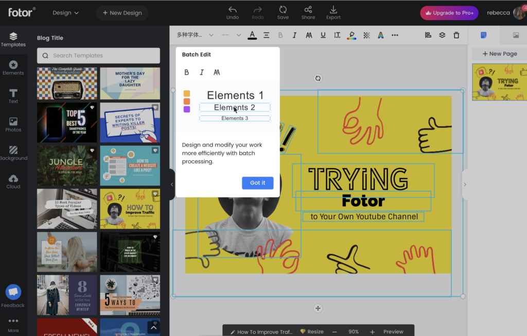Toggle bold in the top toolbar
This screenshot has width=527, height=336.
tap(280, 35)
